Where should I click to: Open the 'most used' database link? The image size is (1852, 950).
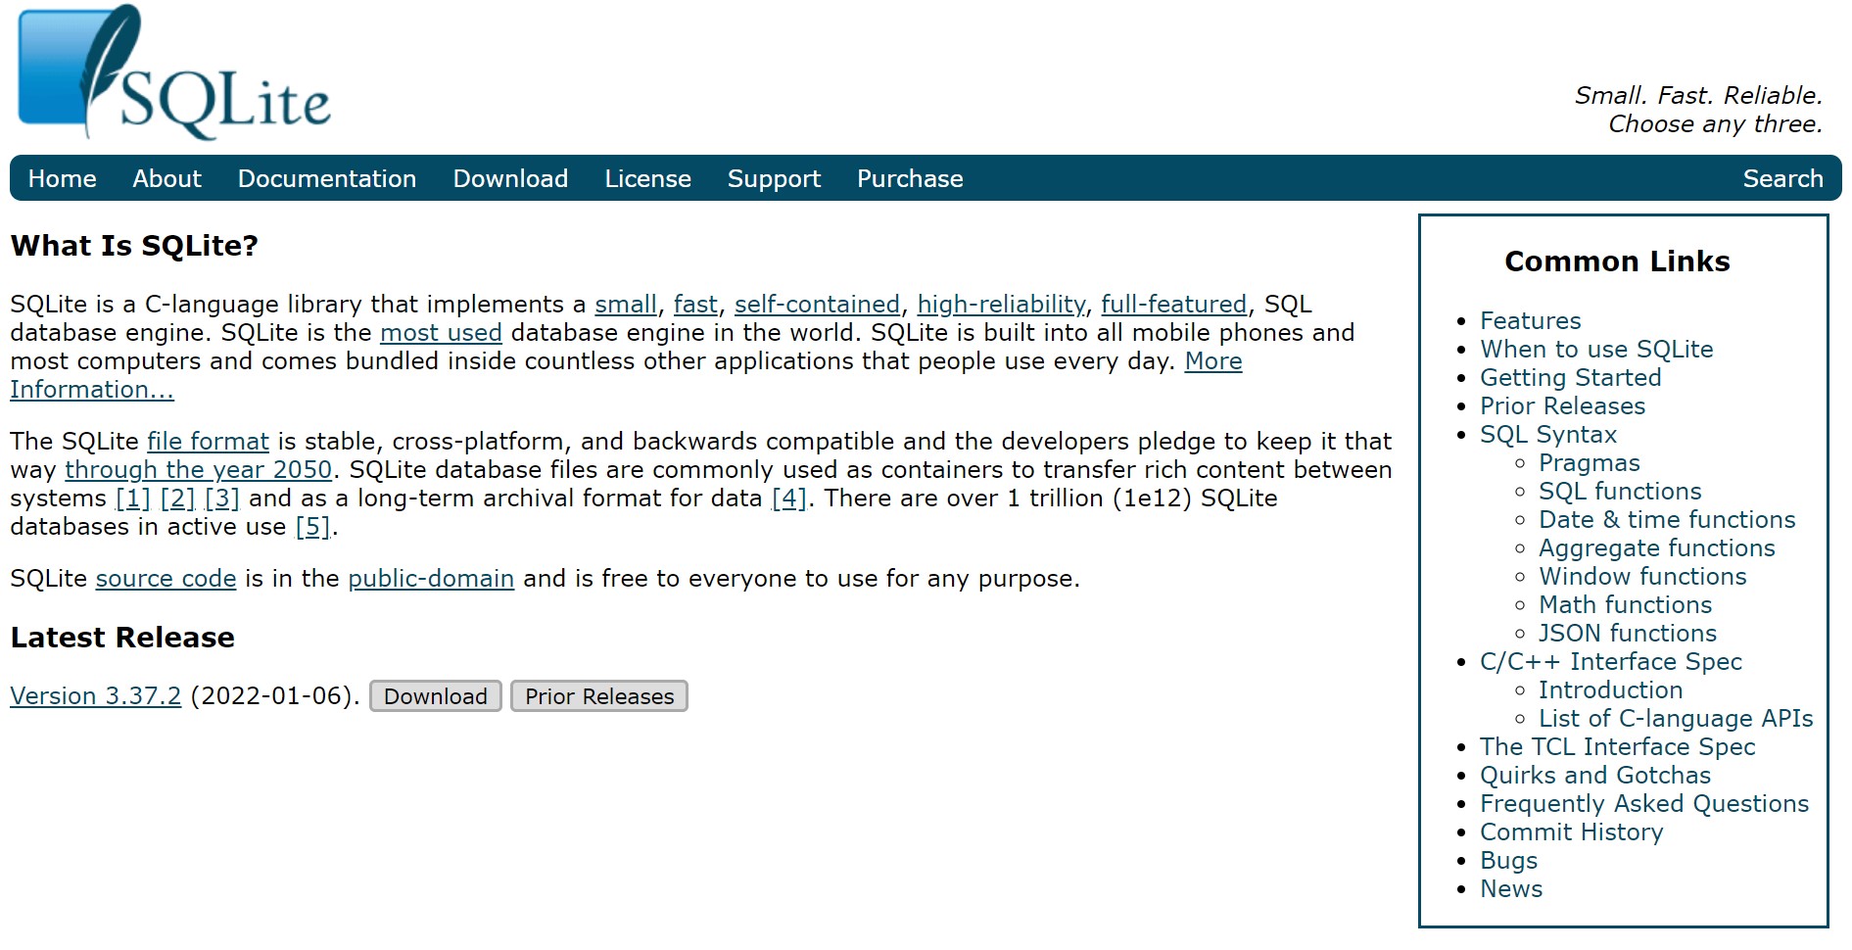(440, 332)
